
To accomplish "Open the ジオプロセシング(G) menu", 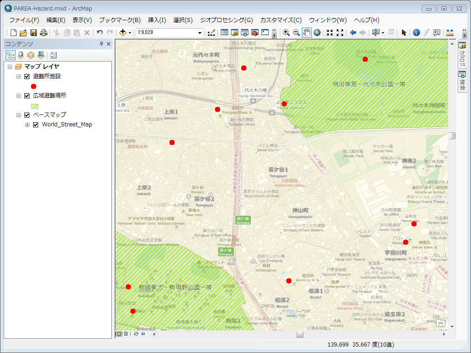I will click(226, 20).
